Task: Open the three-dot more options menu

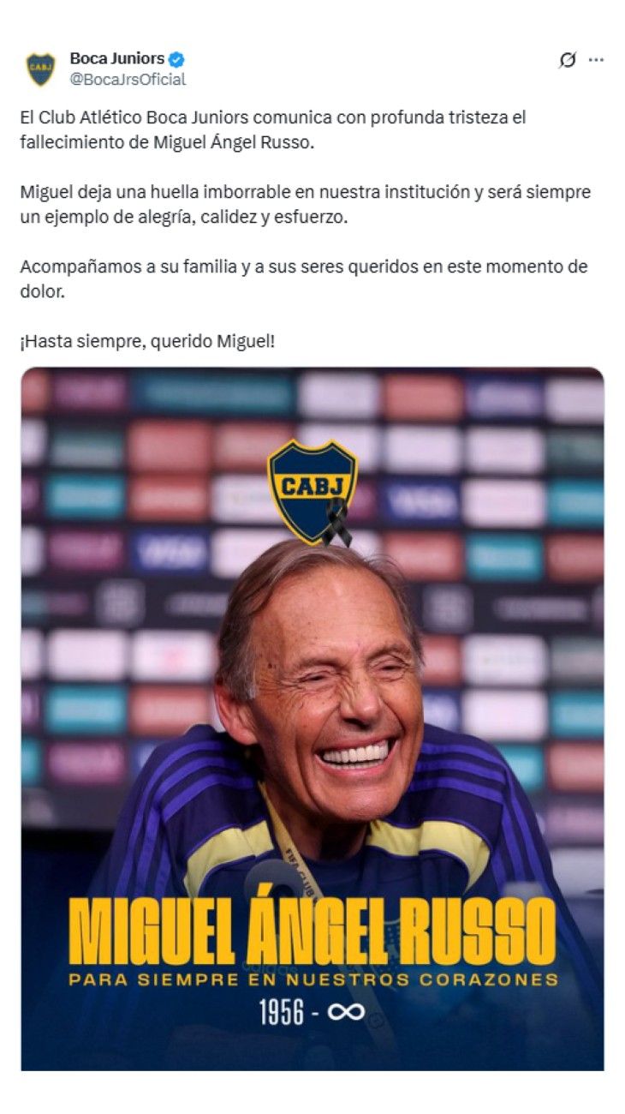Action: click(x=597, y=60)
